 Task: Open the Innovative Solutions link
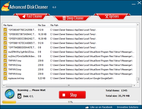(128, 107)
